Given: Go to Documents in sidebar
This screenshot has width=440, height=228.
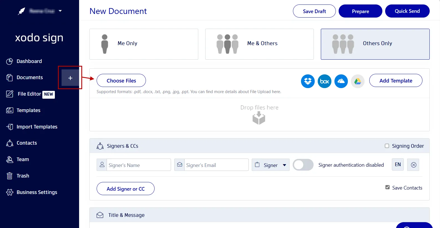Looking at the screenshot, I should (30, 77).
